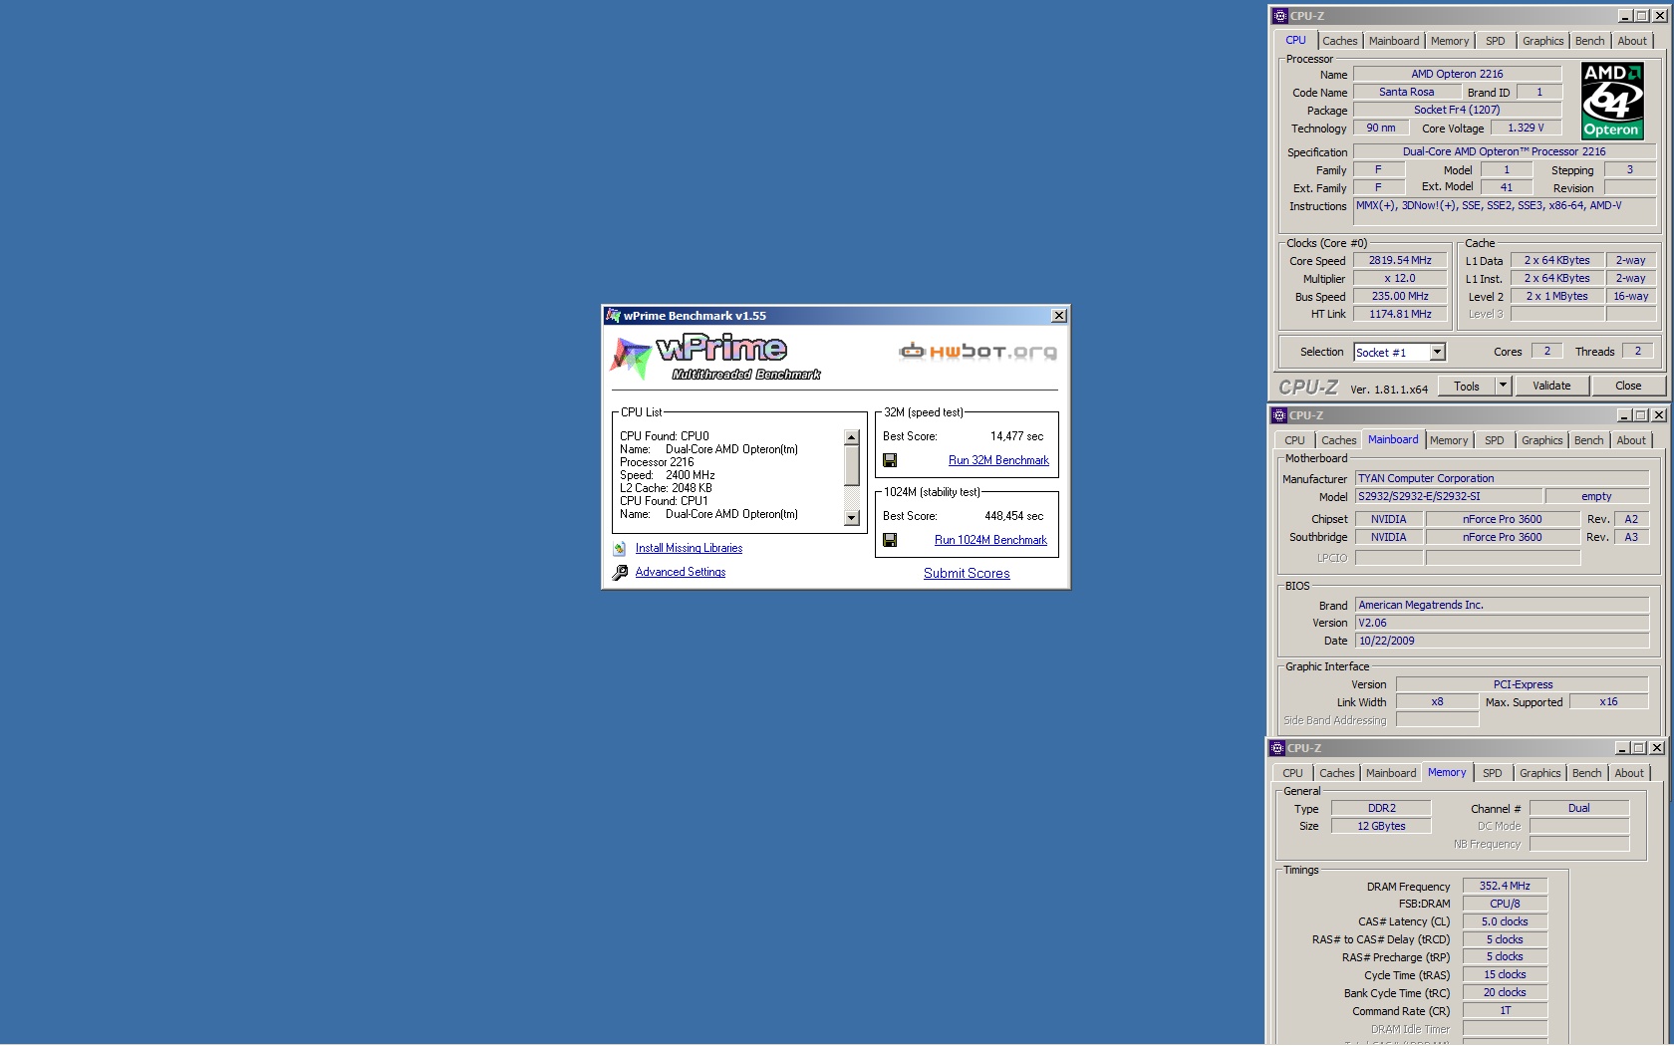This screenshot has width=1674, height=1046.
Task: Click the Package Socket Fr4 (1207) field
Action: click(1457, 111)
